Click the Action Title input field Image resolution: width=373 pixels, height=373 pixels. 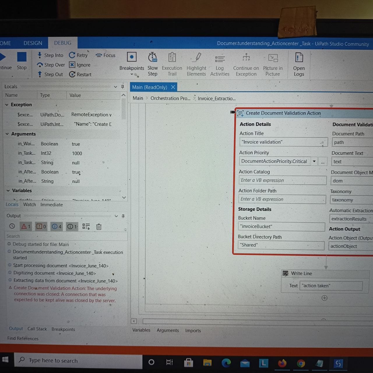click(283, 142)
